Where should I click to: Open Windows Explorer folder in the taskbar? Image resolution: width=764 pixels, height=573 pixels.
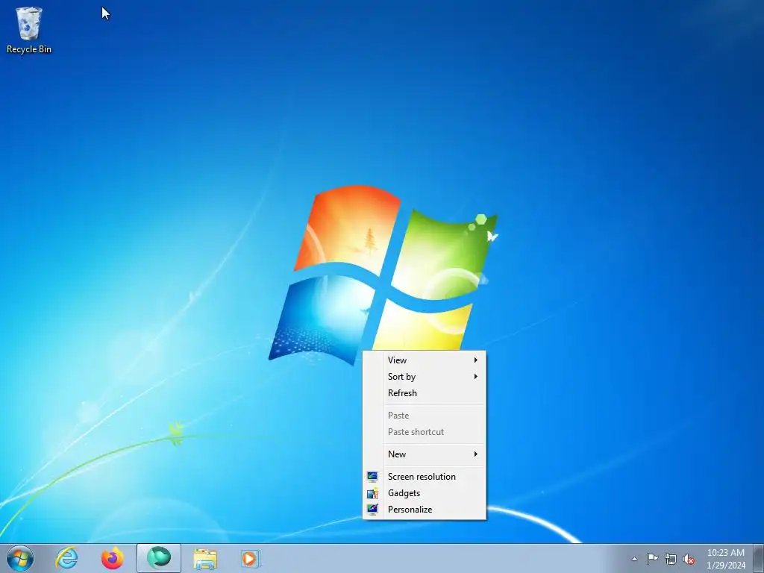pos(205,559)
